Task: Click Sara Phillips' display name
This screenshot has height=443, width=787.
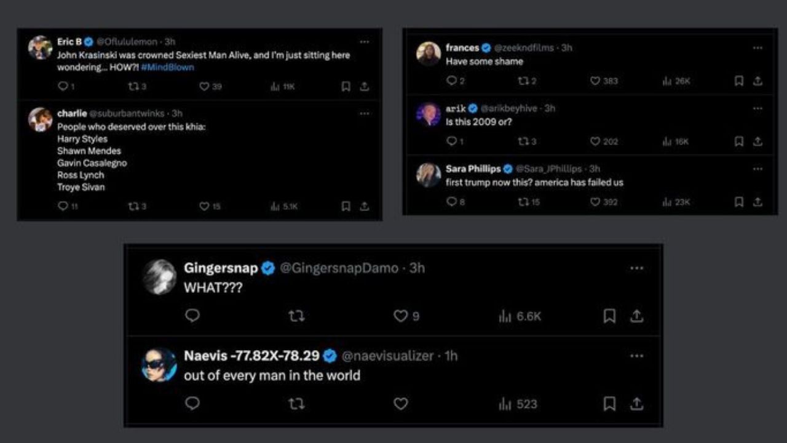Action: (473, 169)
